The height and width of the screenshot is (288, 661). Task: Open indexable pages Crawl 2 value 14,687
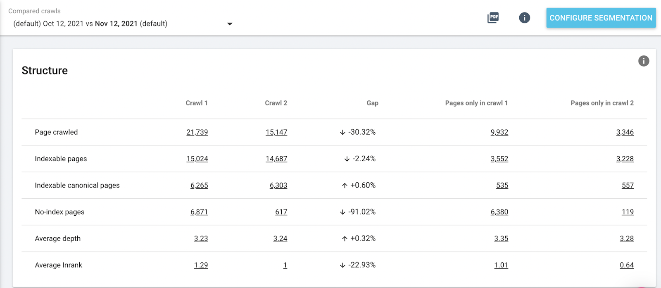(x=276, y=159)
